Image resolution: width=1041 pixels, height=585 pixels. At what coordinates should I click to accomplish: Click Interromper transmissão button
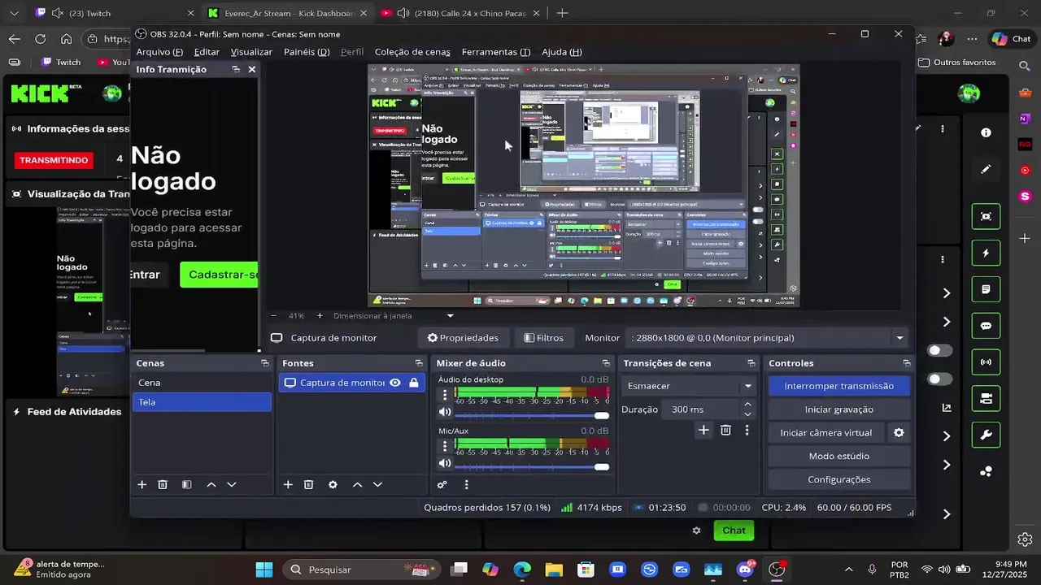838,386
